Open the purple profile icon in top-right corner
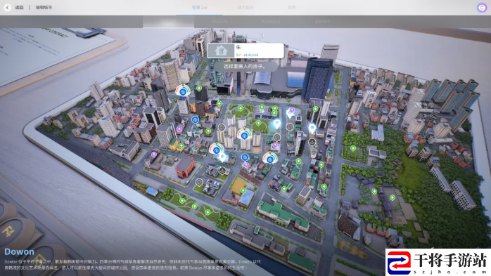491x276 pixels. [482, 7]
